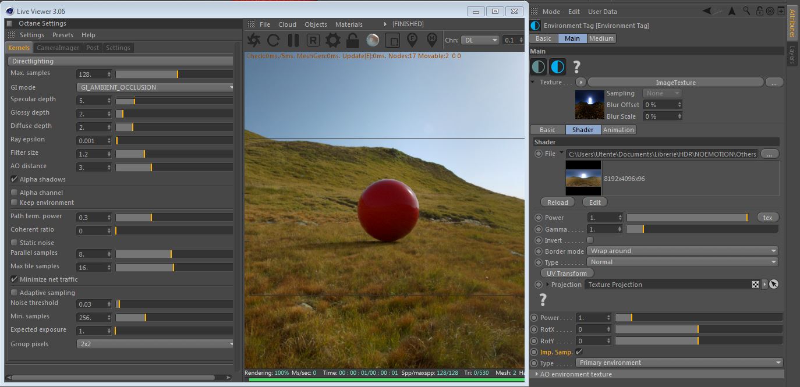Screen dimensions: 800x387
Task: Open the Animation tab of the texture
Action: click(x=618, y=130)
